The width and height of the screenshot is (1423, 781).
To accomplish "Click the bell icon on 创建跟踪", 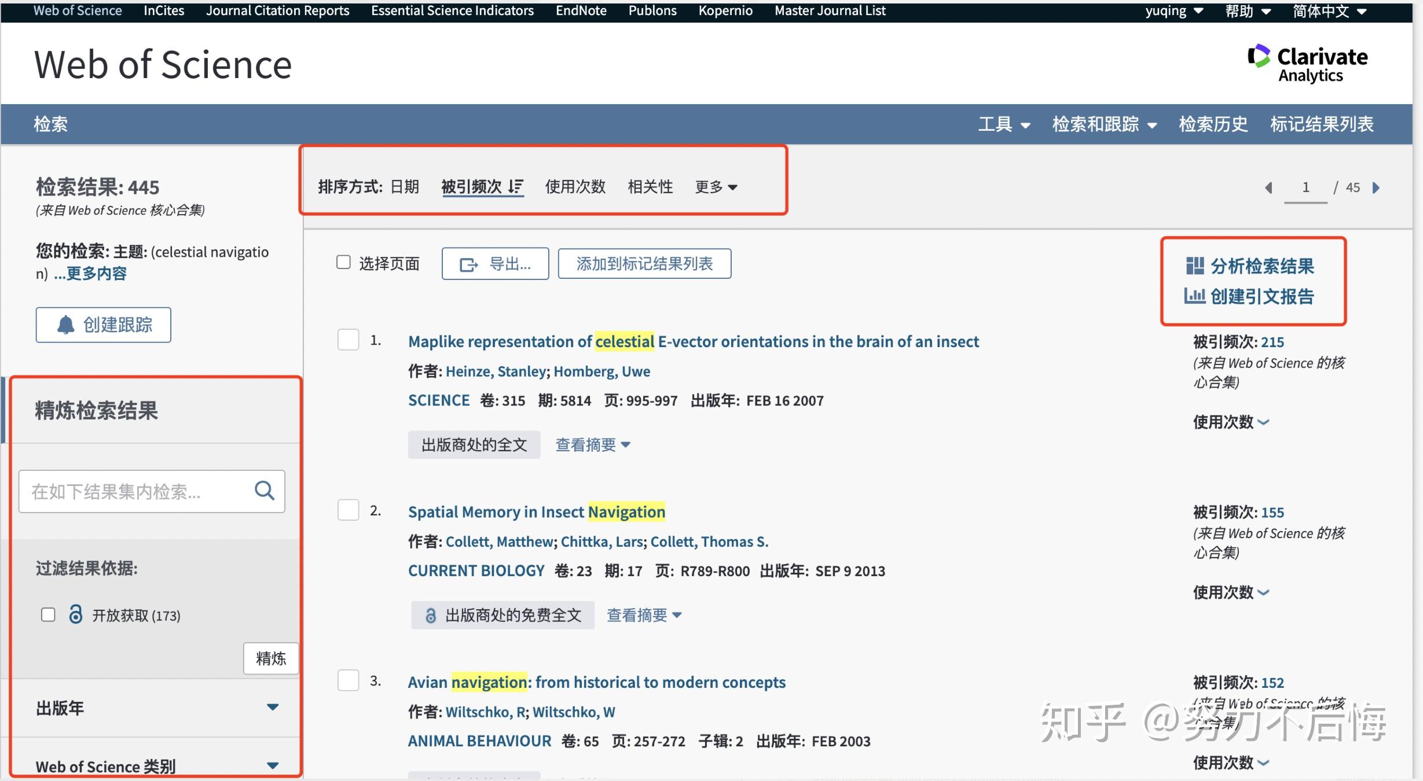I will coord(65,325).
